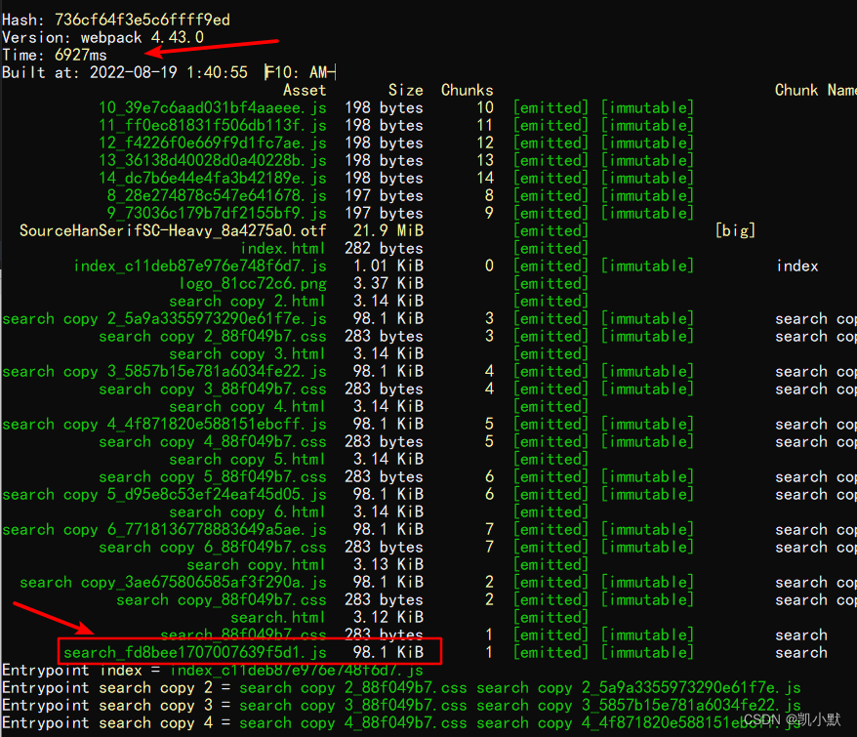
Task: Click asset 8_28e274878c547e641678.js
Action: pyautogui.click(x=217, y=195)
